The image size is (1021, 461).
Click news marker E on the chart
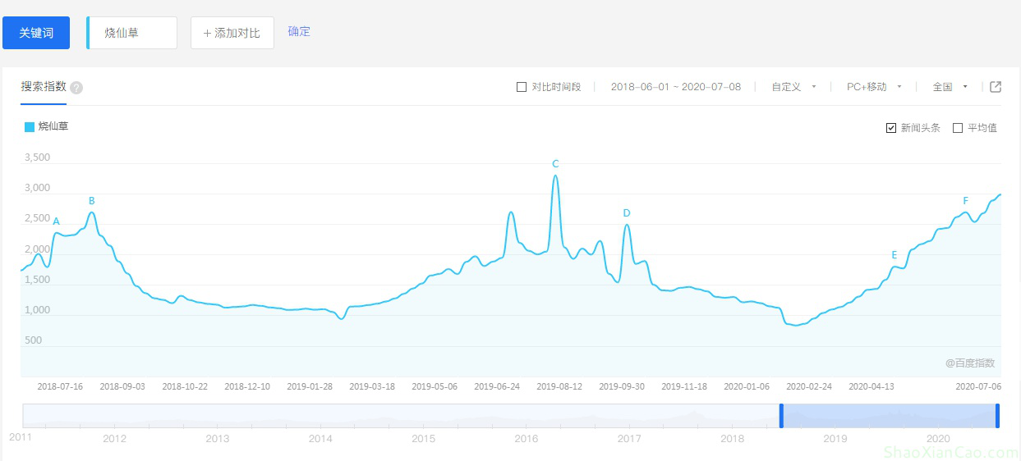[x=895, y=255]
